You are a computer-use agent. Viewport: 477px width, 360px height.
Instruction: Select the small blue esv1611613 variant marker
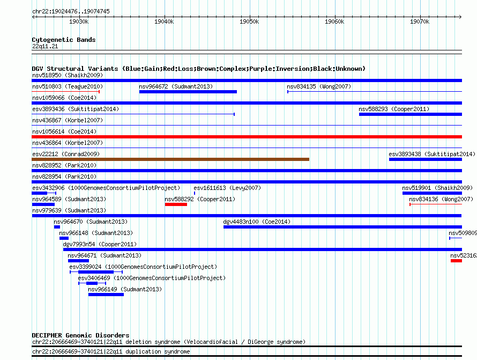pos(195,193)
